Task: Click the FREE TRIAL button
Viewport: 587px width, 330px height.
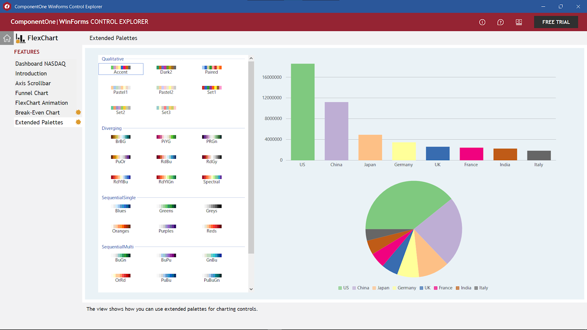Action: [x=556, y=22]
